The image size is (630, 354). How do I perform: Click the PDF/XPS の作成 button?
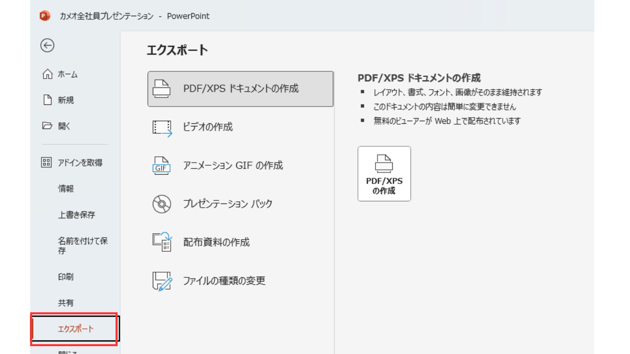pyautogui.click(x=384, y=174)
